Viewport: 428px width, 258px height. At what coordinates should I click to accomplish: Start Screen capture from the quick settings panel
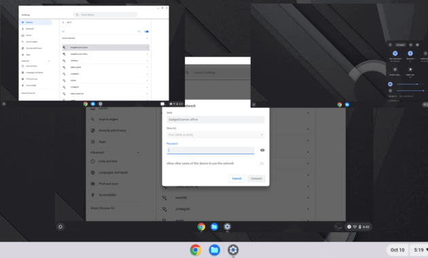point(395,69)
